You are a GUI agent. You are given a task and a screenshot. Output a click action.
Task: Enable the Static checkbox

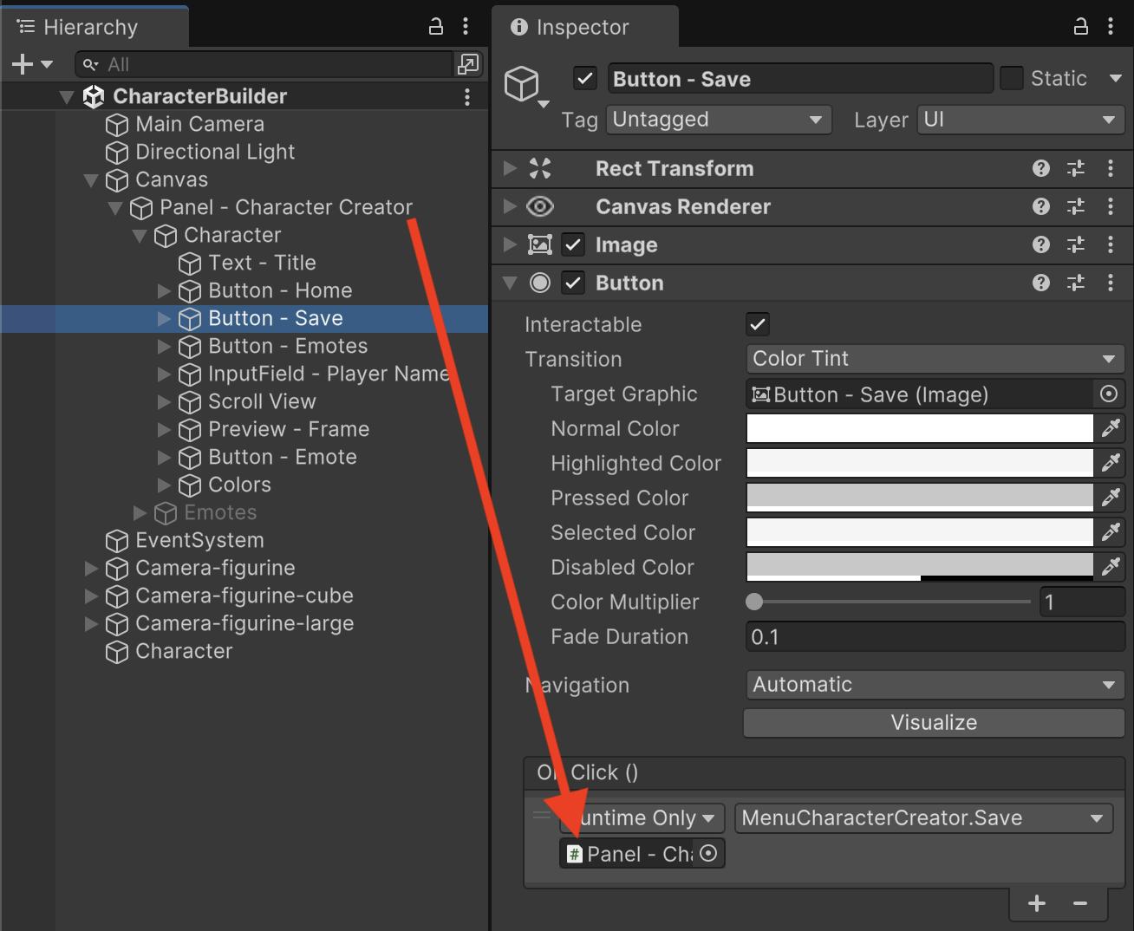1011,79
